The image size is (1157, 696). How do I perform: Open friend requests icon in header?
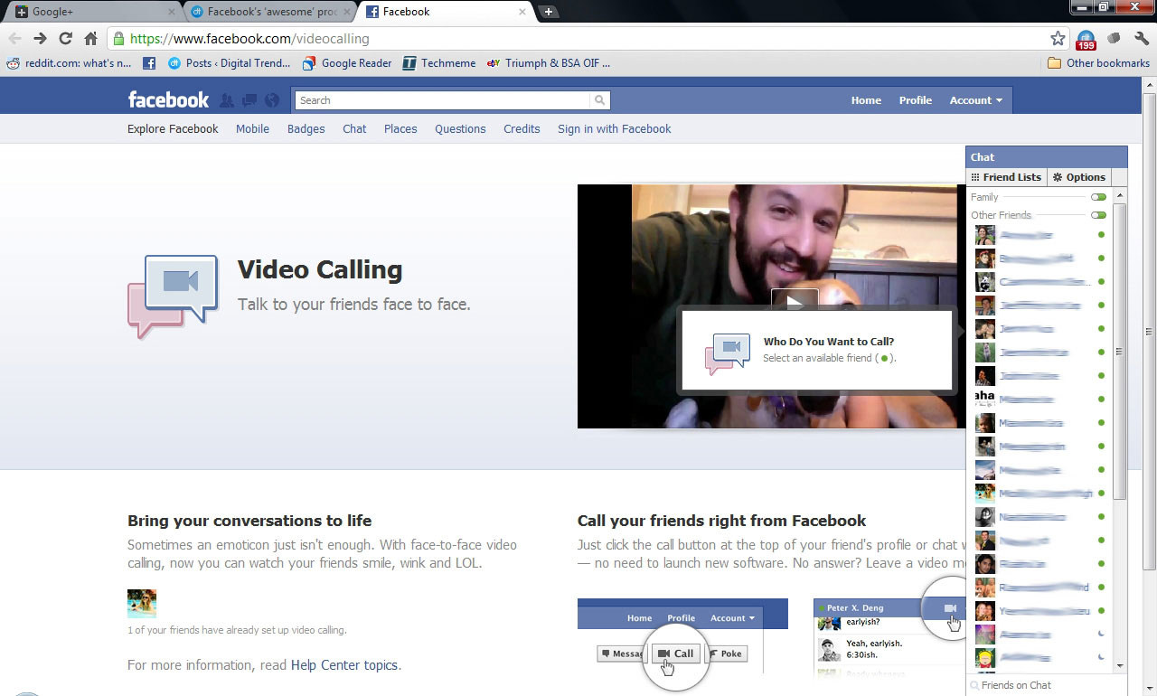[227, 100]
